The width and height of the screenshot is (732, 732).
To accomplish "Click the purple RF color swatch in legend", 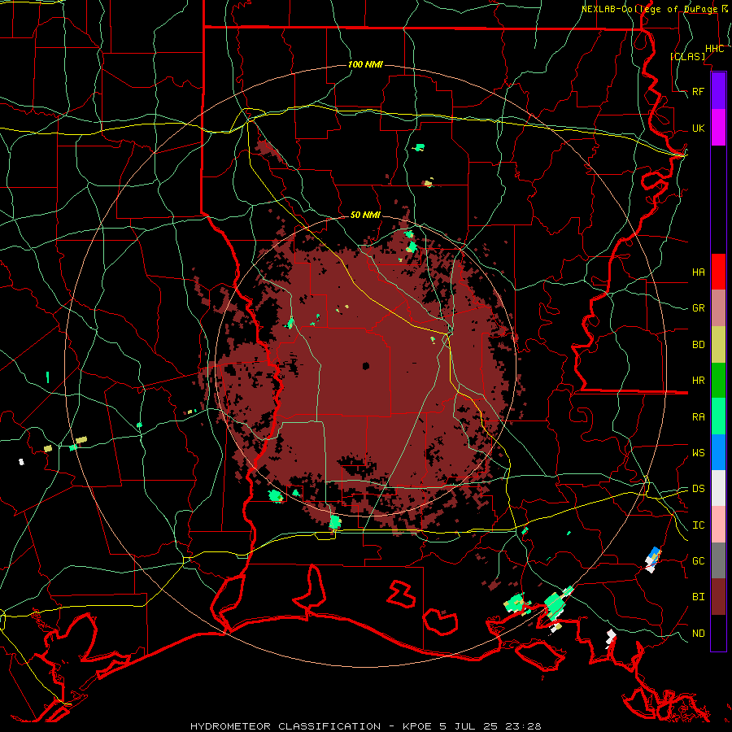I will pos(718,91).
